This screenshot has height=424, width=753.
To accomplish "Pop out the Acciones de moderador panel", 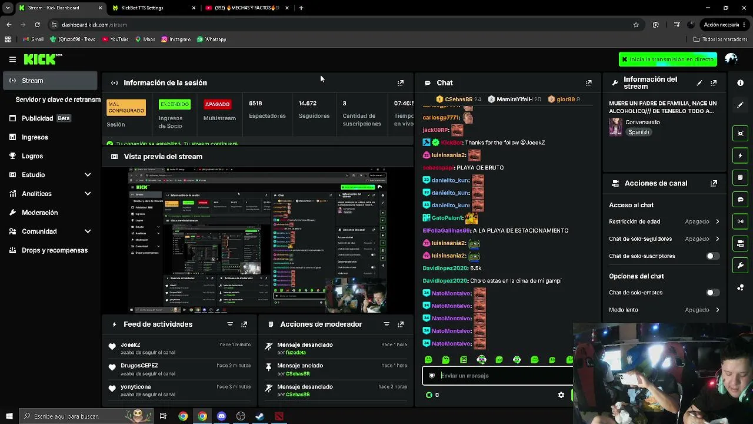I will pyautogui.click(x=401, y=324).
